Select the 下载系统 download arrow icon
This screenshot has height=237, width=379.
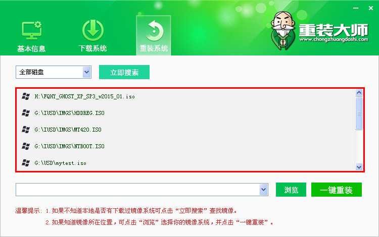click(x=93, y=30)
